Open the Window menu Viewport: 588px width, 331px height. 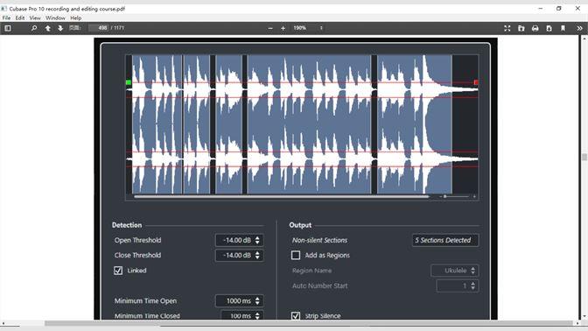tap(55, 18)
